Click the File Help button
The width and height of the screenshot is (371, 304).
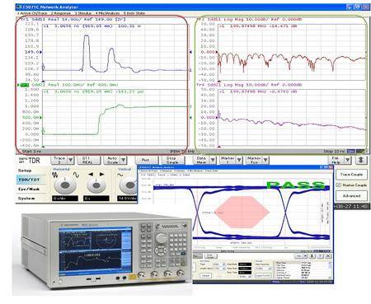coord(336,160)
